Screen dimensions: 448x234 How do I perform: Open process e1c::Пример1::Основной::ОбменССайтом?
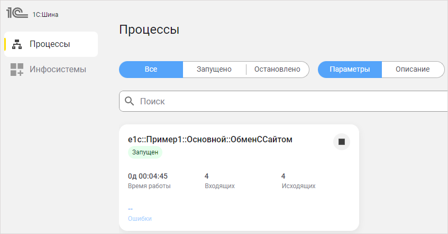(210, 140)
